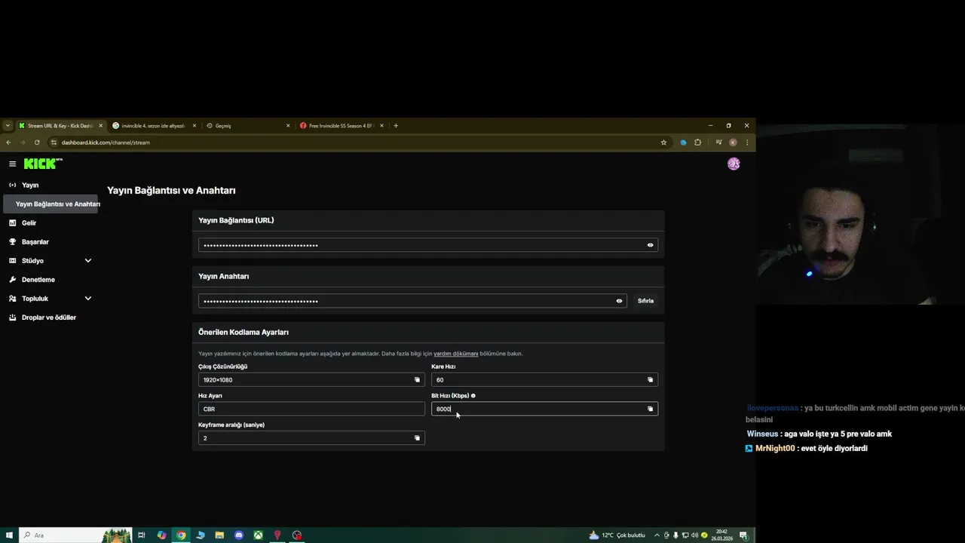This screenshot has width=965, height=543.
Task: Click the Yayın Bağlantısı URL field
Action: tap(427, 245)
